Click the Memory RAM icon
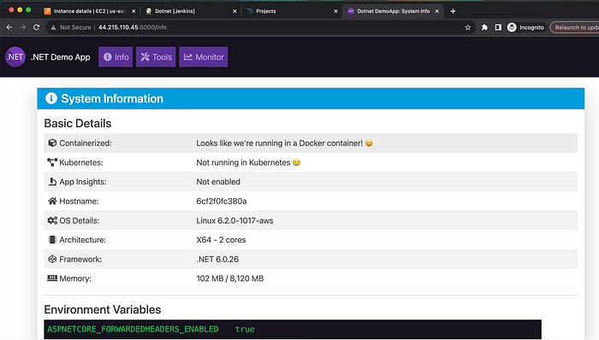This screenshot has width=599, height=340. [x=52, y=278]
